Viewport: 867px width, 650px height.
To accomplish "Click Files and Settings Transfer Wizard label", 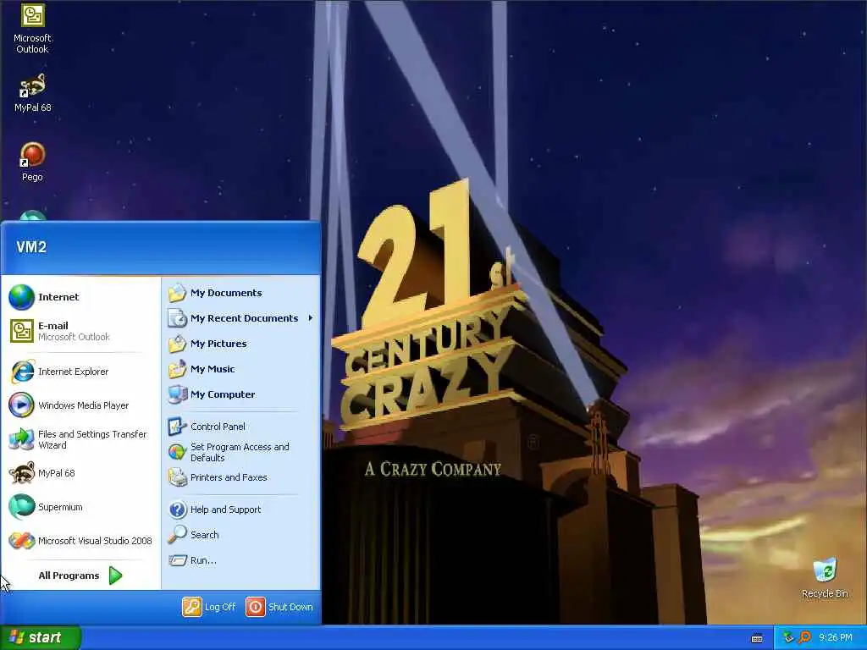I will [92, 439].
